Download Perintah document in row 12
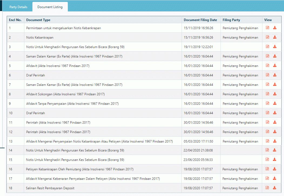284x196 pixels. pyautogui.click(x=275, y=132)
